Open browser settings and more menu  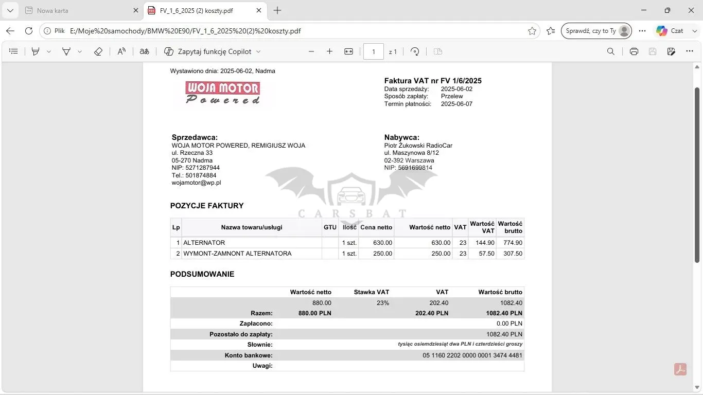coord(642,31)
